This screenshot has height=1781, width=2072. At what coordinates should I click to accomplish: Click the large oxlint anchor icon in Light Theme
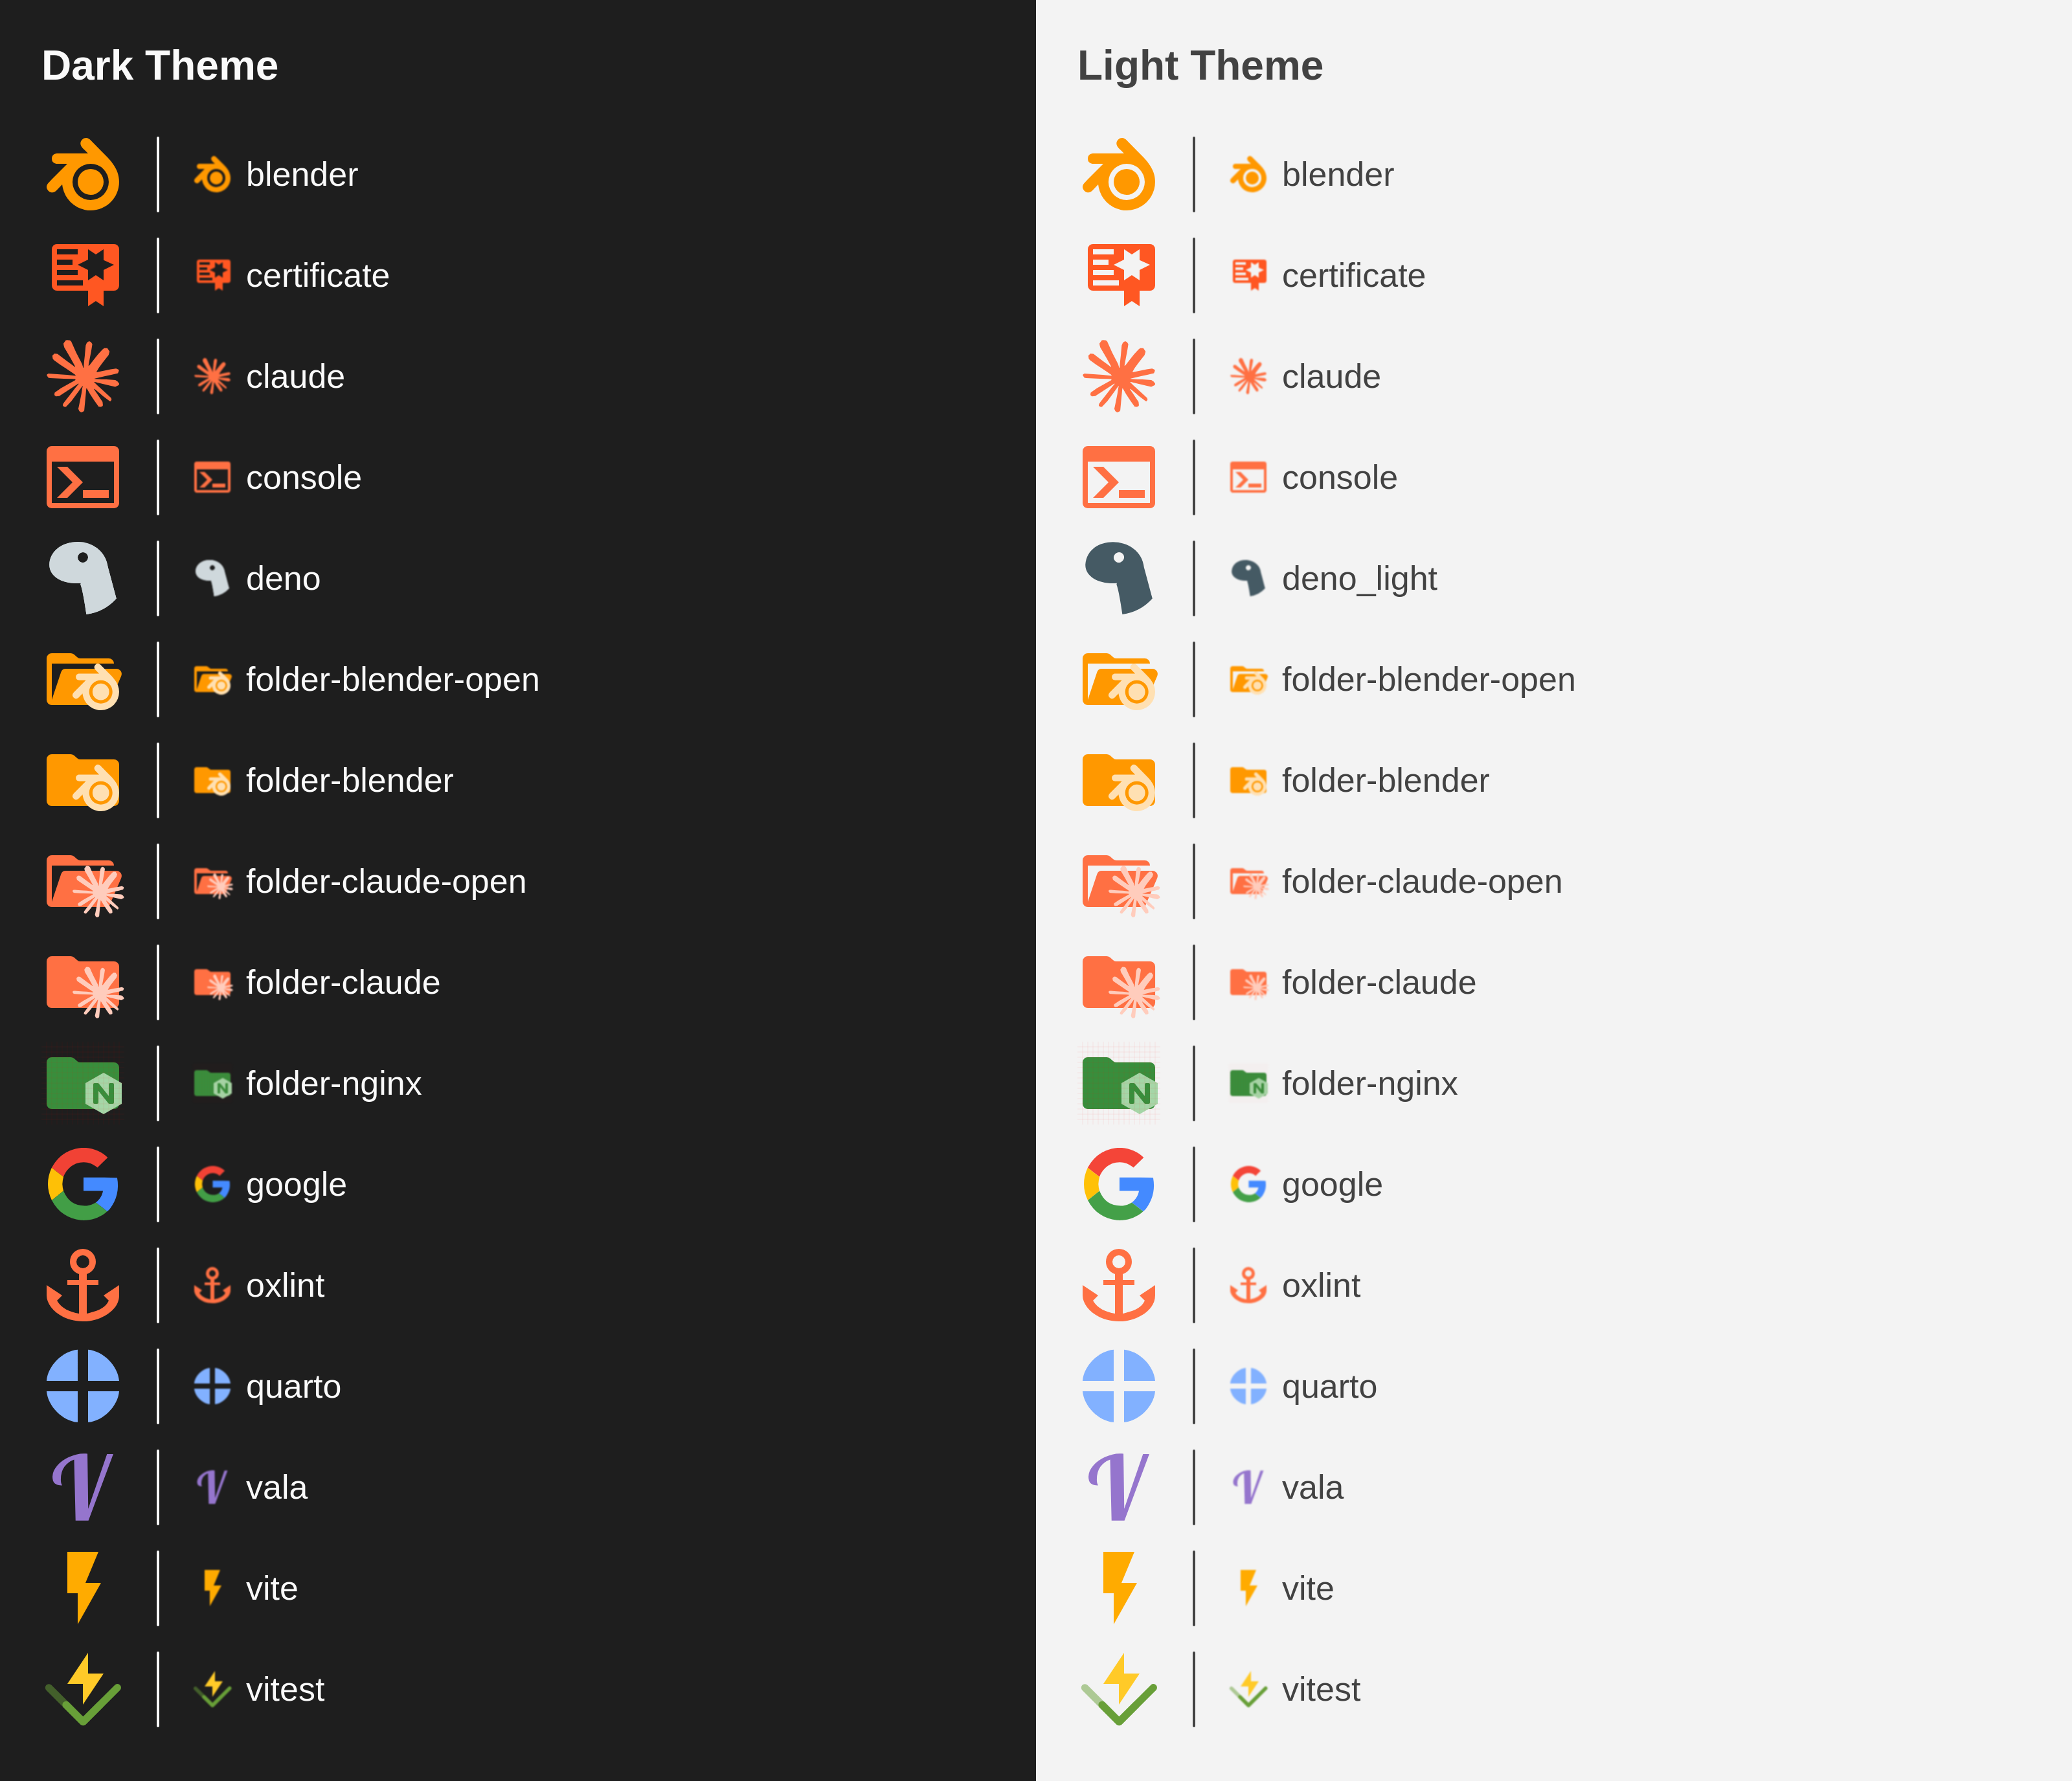coord(1119,1285)
